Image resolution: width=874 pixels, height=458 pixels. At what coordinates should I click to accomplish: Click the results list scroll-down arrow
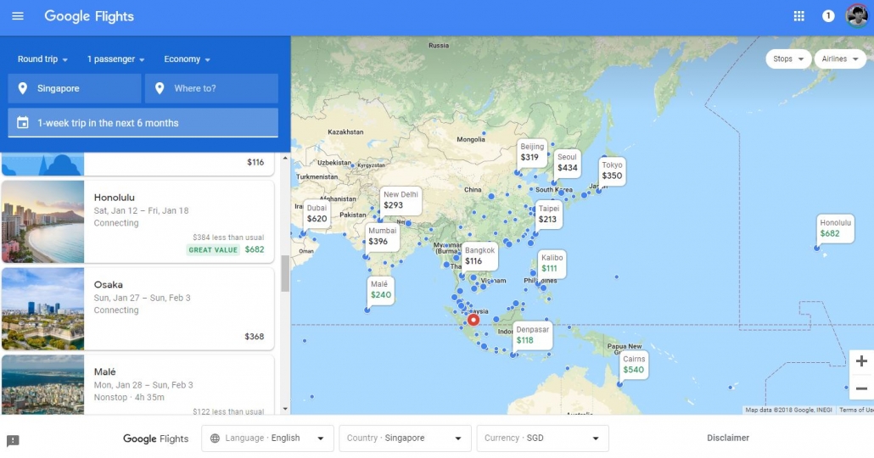pos(285,409)
